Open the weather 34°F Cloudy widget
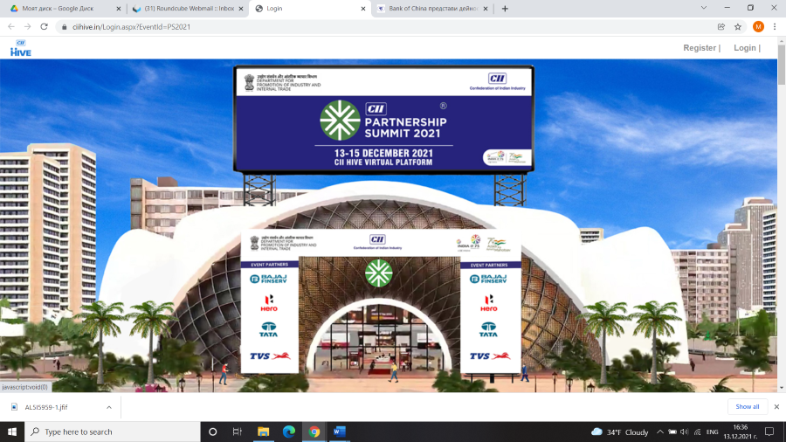The image size is (786, 442). tap(620, 432)
